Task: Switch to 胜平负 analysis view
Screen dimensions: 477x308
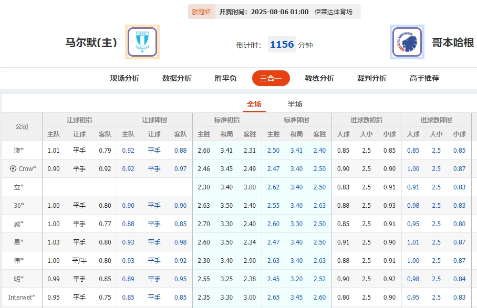Action: pos(225,77)
